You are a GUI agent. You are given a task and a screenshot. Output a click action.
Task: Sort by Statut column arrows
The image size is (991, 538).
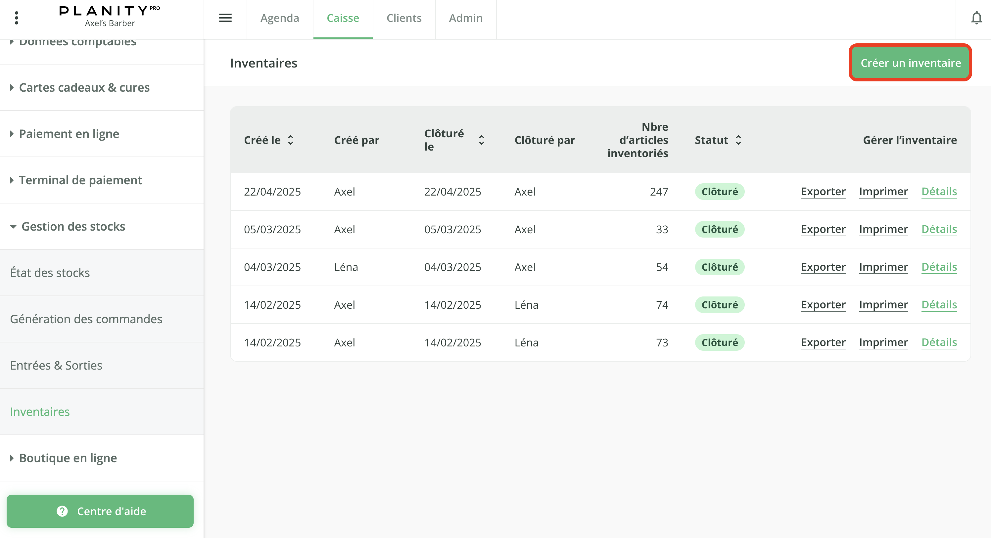pyautogui.click(x=738, y=140)
